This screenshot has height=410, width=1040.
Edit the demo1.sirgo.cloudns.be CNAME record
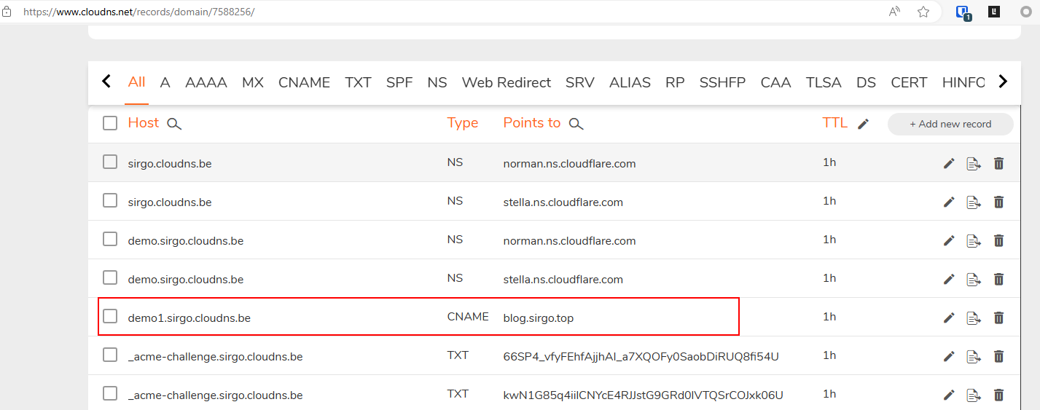coord(949,318)
